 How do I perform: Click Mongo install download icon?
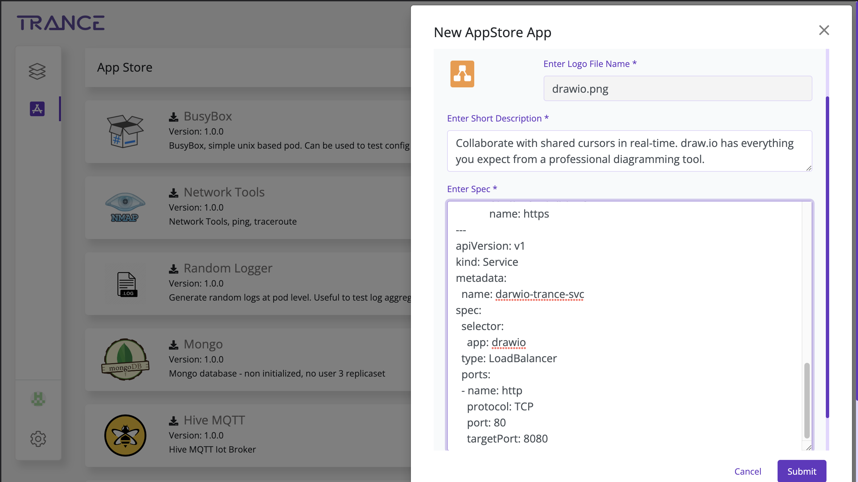coord(173,345)
